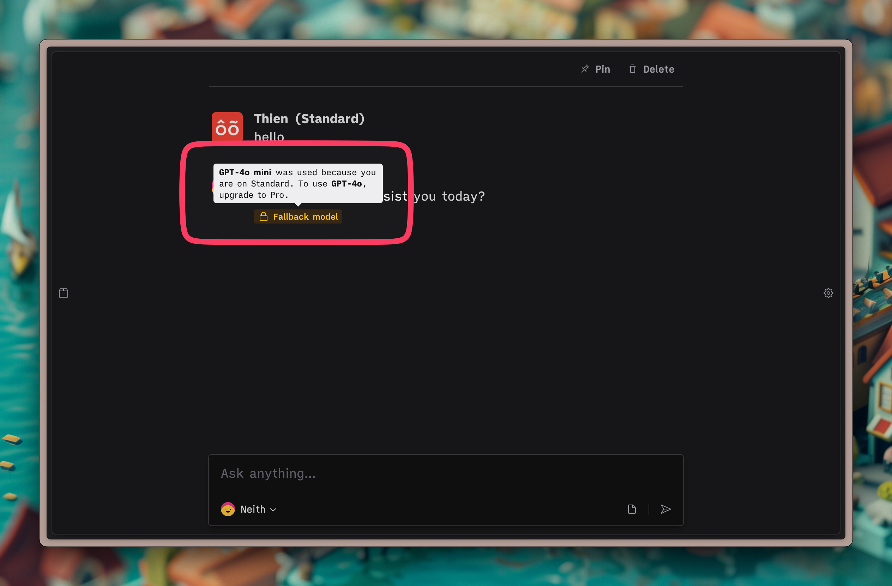Click the 'you today?' reply text

(449, 196)
